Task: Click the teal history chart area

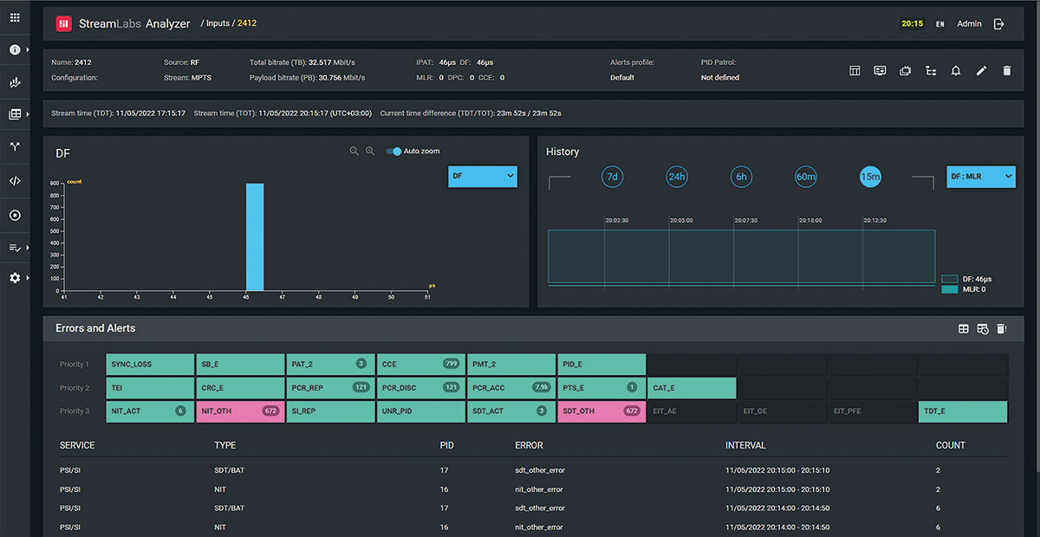Action: tap(741, 256)
